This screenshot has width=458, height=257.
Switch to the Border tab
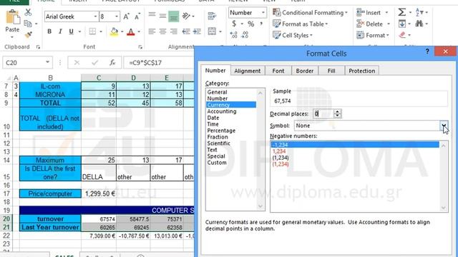[x=305, y=71]
